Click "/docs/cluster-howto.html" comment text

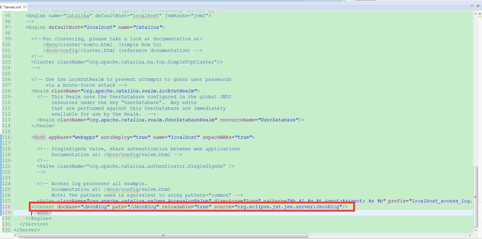(78, 45)
